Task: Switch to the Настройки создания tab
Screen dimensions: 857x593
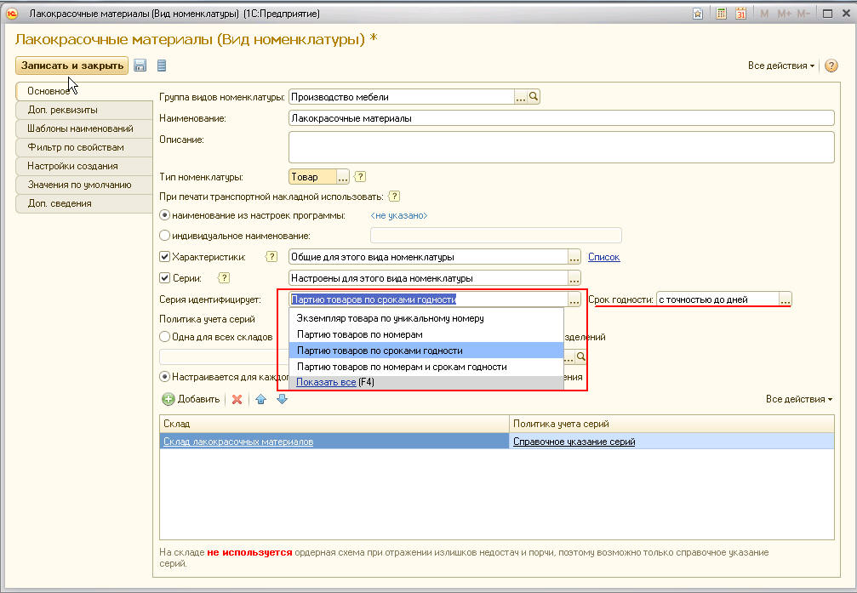Action: point(83,166)
